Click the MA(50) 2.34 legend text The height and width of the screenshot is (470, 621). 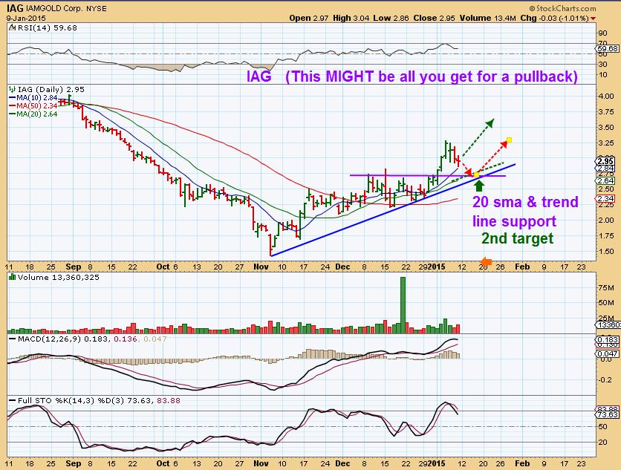point(37,105)
